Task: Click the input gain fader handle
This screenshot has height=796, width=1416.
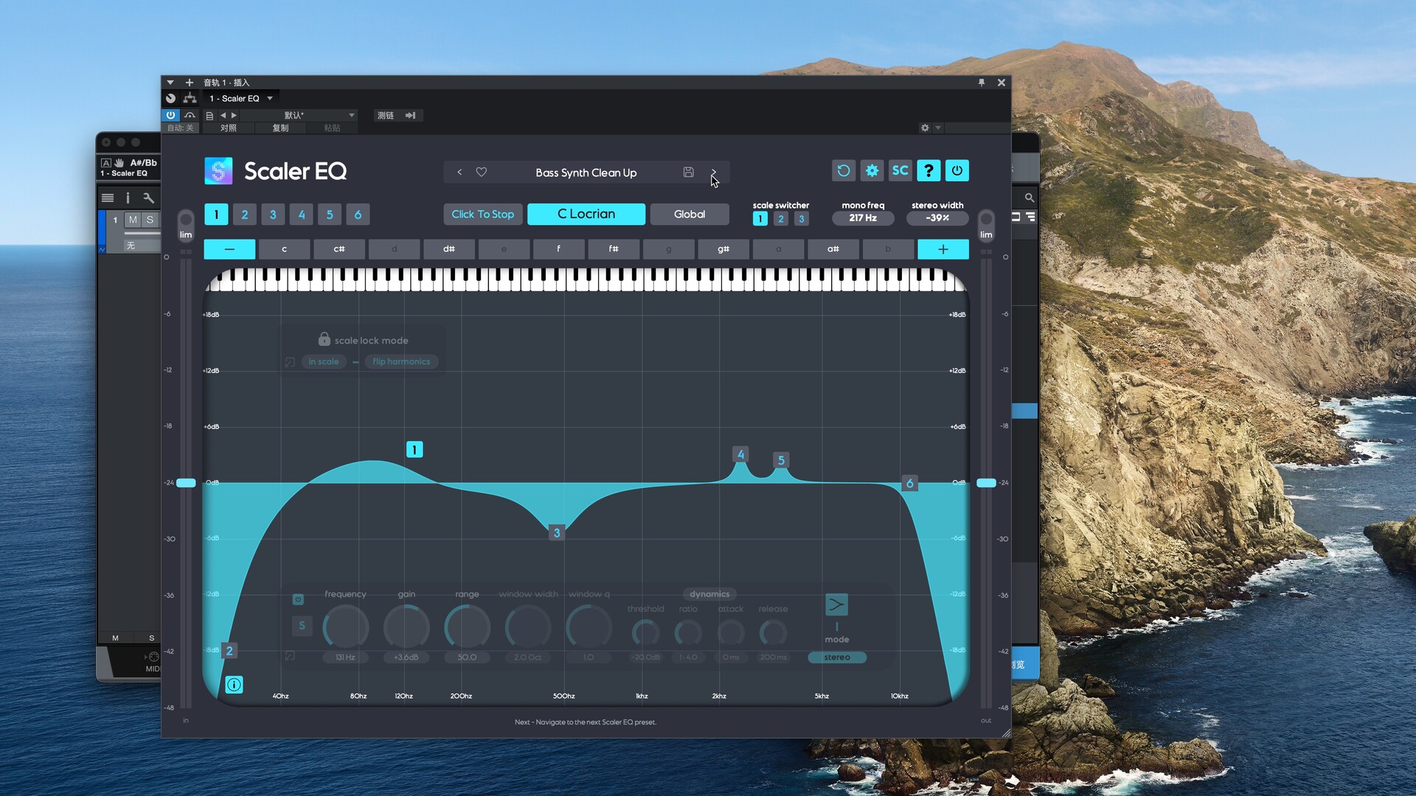Action: coord(186,483)
